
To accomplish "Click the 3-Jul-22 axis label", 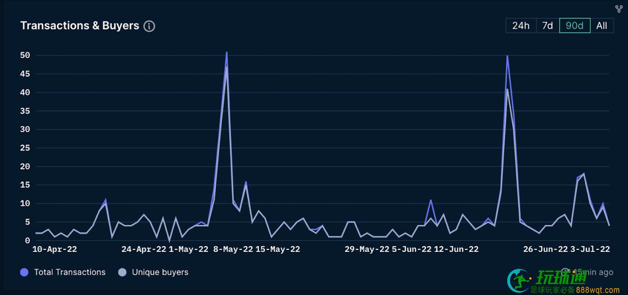I will [x=590, y=249].
